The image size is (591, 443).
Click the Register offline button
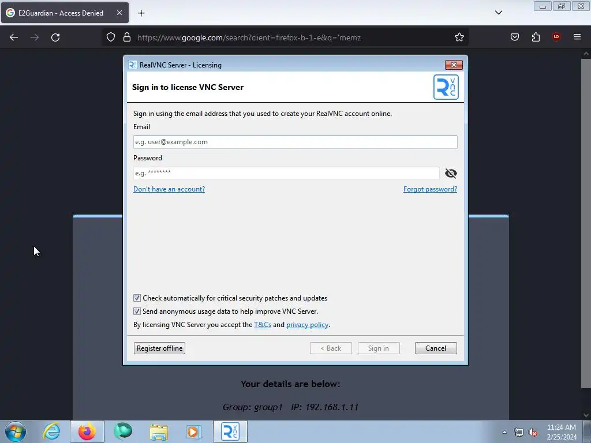tap(159, 348)
